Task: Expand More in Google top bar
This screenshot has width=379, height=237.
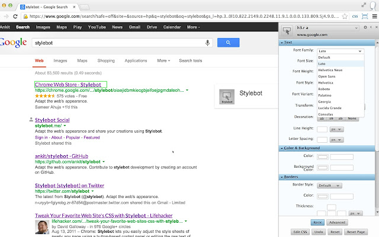Action: (194, 27)
